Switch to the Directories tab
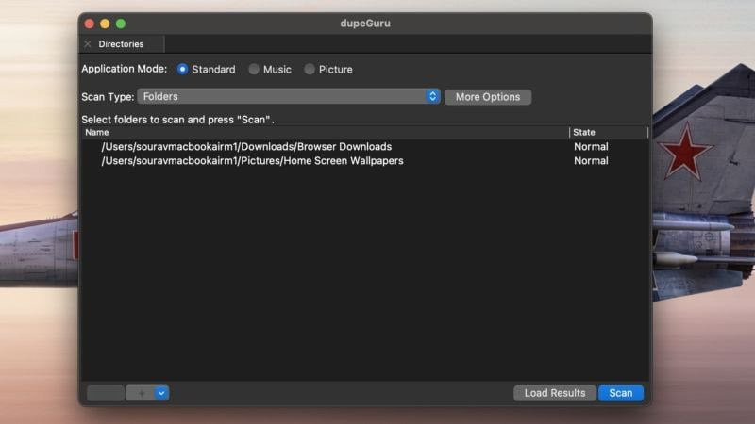The width and height of the screenshot is (755, 424). tap(121, 44)
